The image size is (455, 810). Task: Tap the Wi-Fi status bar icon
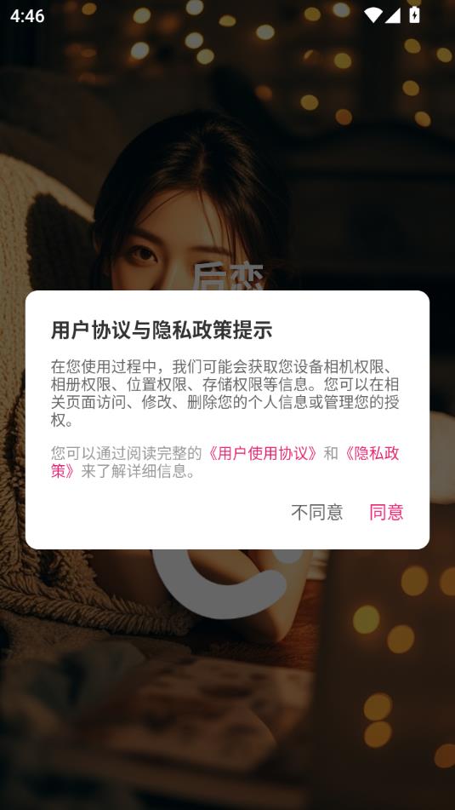click(x=372, y=15)
